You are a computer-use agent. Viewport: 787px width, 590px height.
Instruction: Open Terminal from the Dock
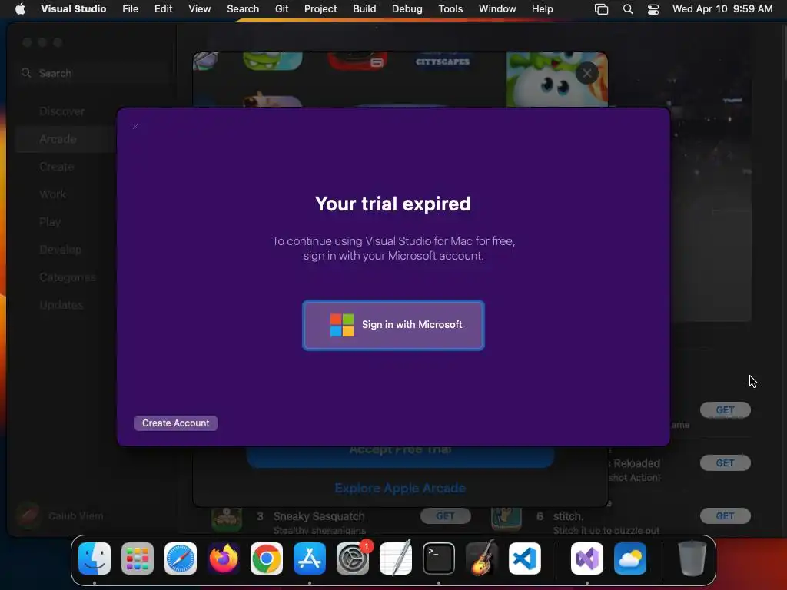(x=439, y=559)
